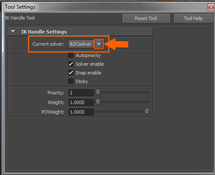Click the IK Handle Settings heading text
This screenshot has width=215, height=175.
coord(44,32)
